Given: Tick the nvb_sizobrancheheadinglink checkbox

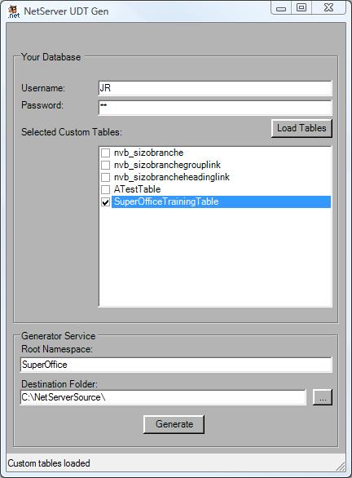Looking at the screenshot, I should (x=105, y=177).
